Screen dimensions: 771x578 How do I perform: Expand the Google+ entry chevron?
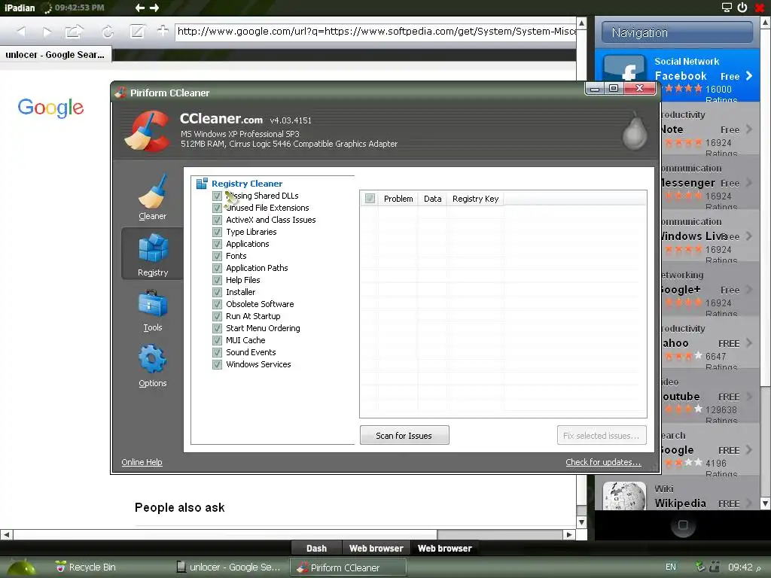pyautogui.click(x=748, y=290)
